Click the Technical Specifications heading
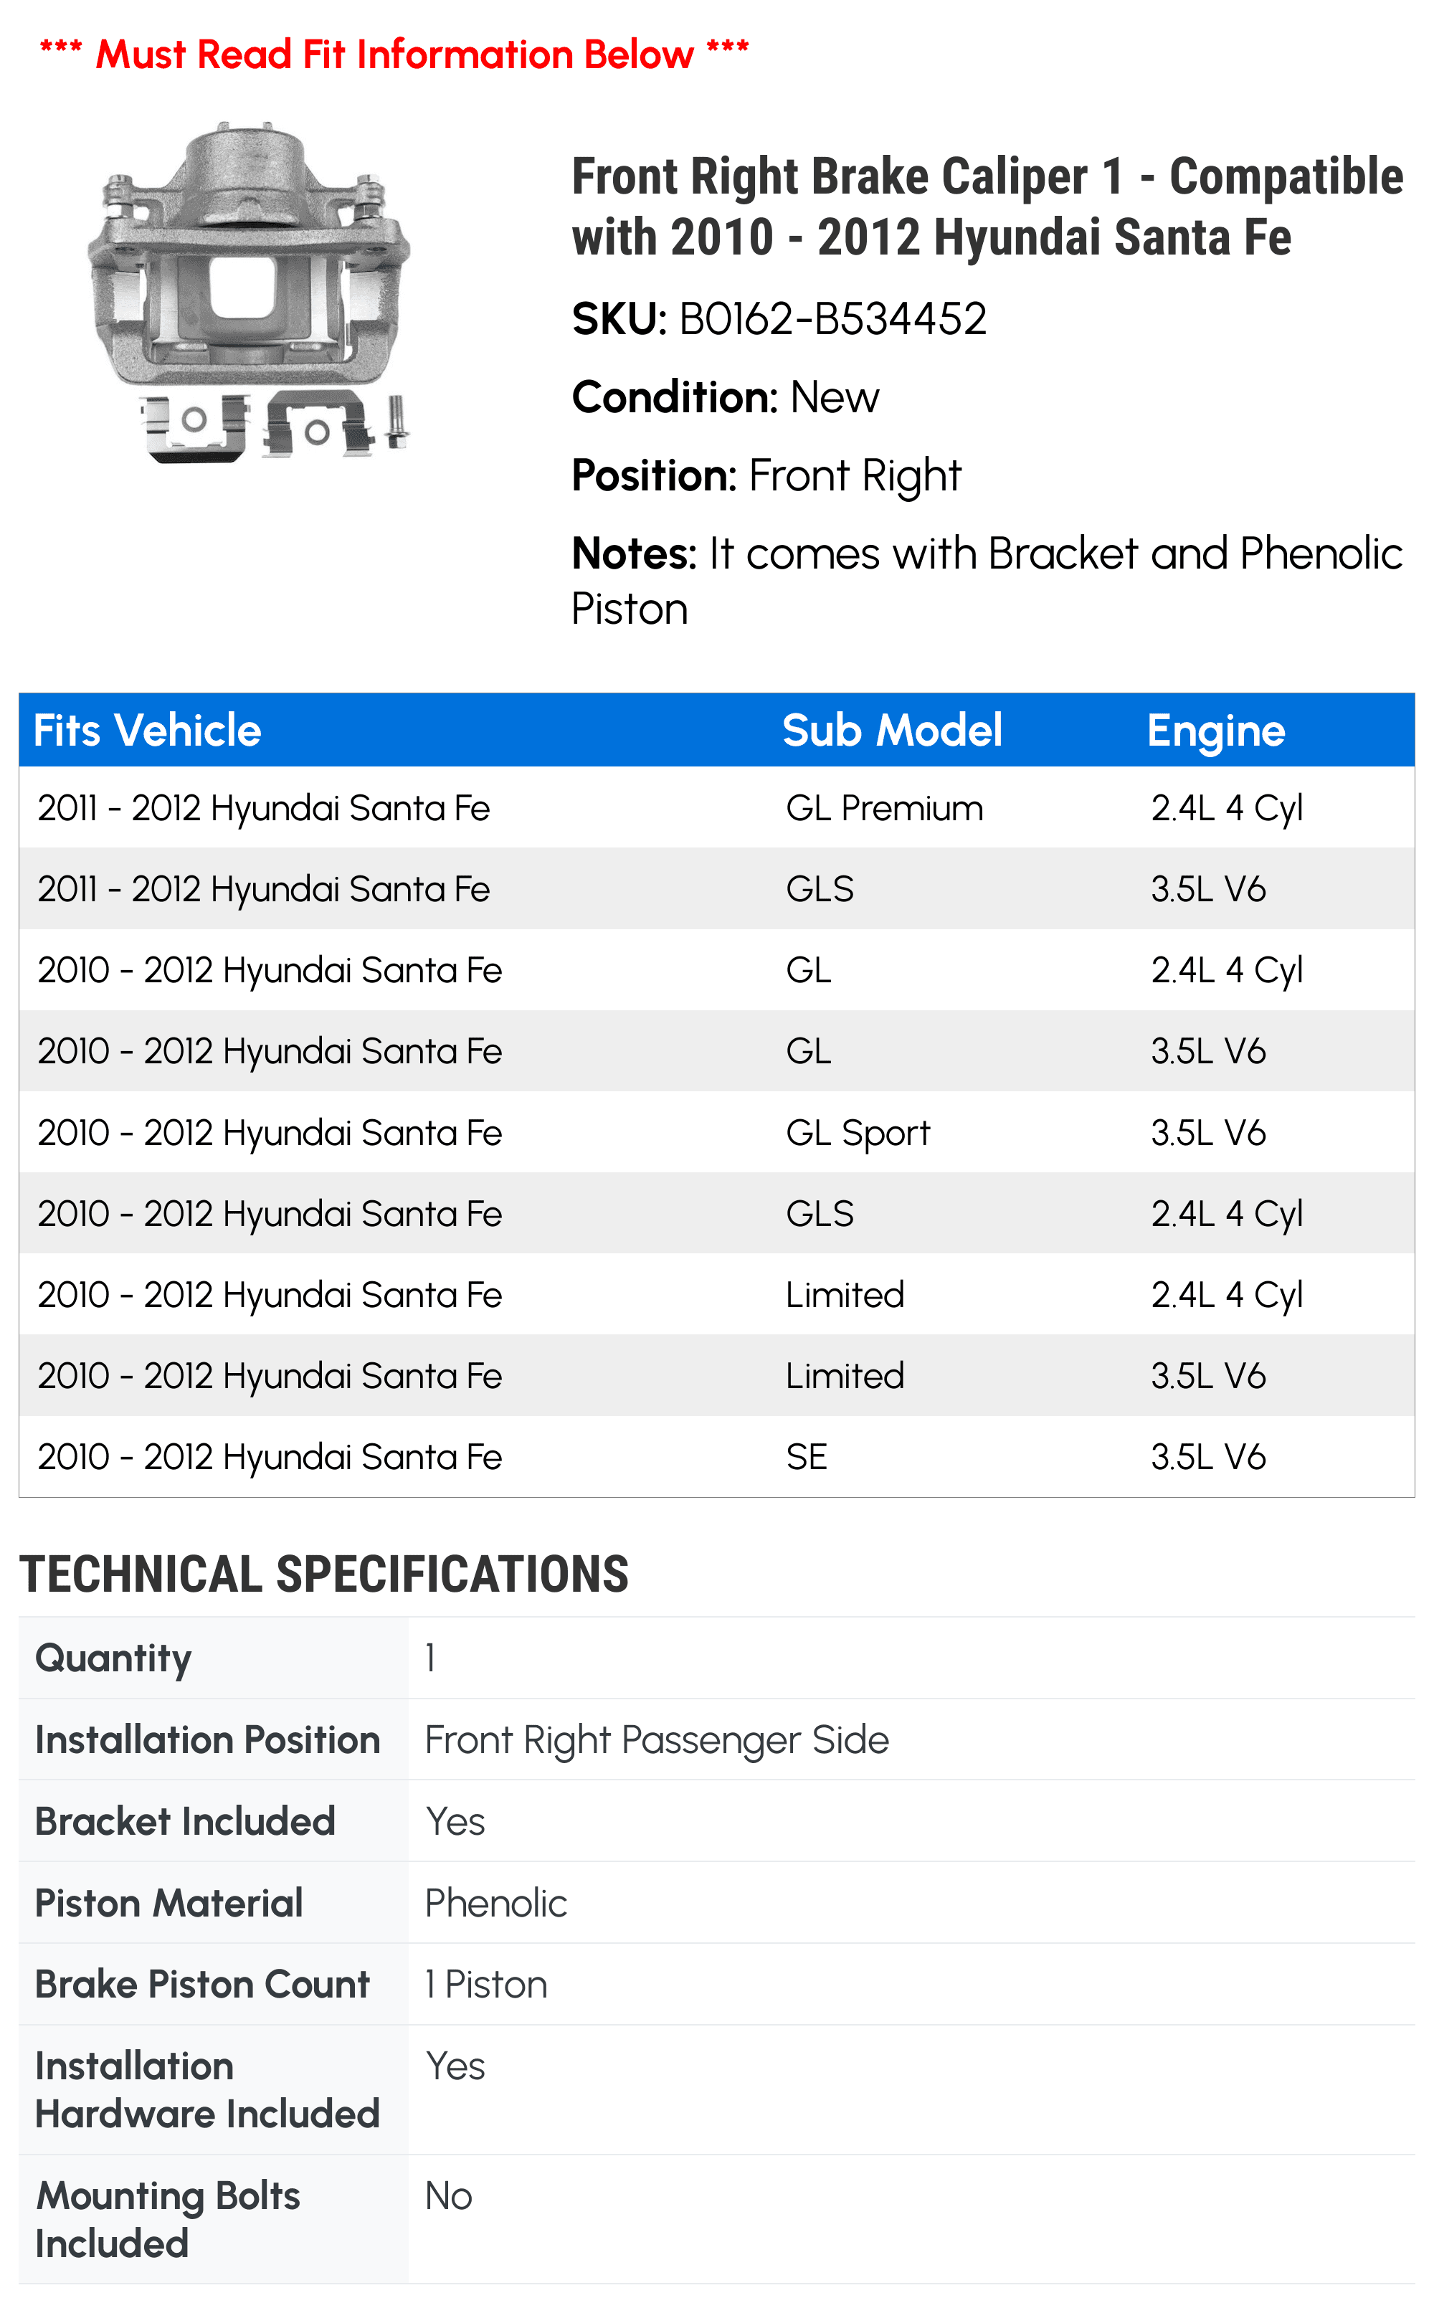Image resolution: width=1434 pixels, height=2303 pixels. 323,1575
